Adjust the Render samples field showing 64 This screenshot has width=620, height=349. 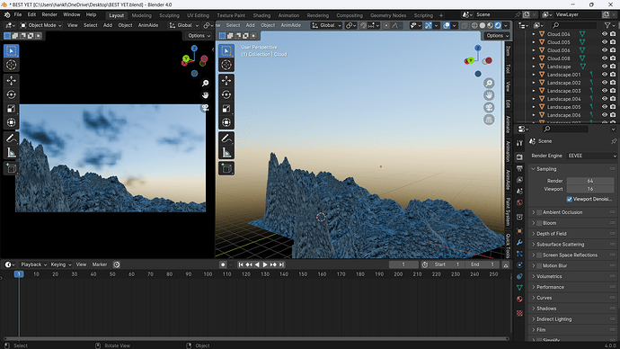tap(590, 181)
